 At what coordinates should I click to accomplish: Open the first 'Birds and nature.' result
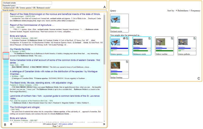tap(18, 36)
